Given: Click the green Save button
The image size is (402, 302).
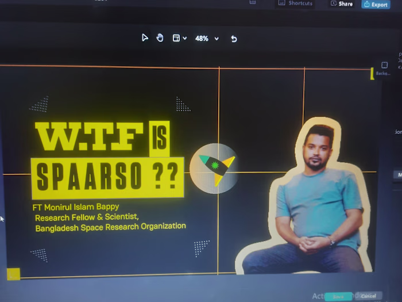Looking at the screenshot, I should pyautogui.click(x=338, y=297).
